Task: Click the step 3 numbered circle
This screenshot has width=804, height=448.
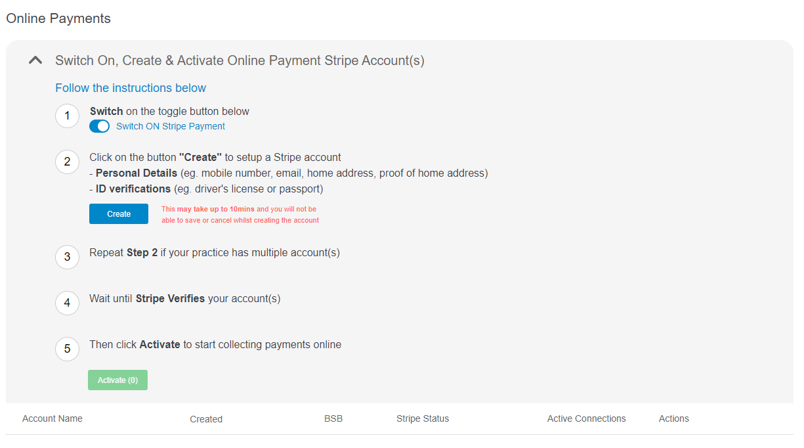Action: pyautogui.click(x=67, y=257)
